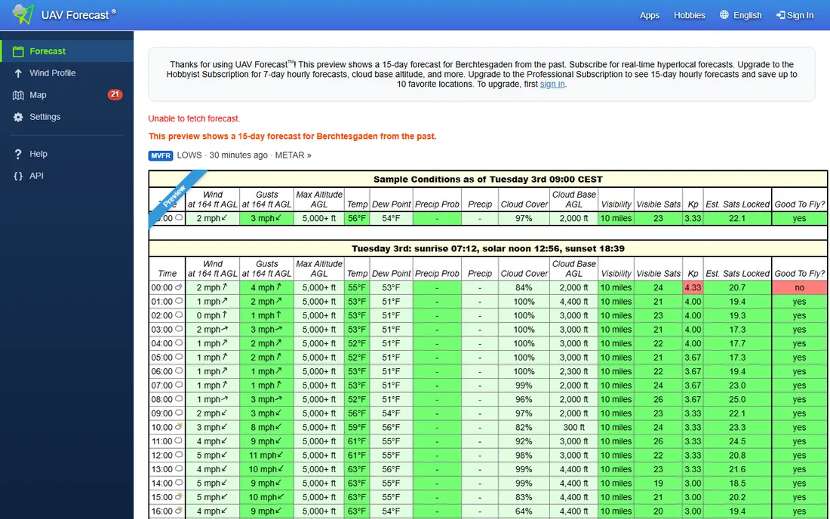Viewport: 830px width, 519px height.
Task: Open the Wind Profile menu item
Action: point(66,73)
